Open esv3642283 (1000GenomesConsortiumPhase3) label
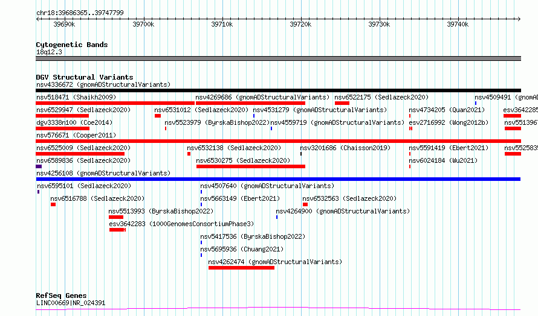This screenshot has height=316, width=538. 181,224
